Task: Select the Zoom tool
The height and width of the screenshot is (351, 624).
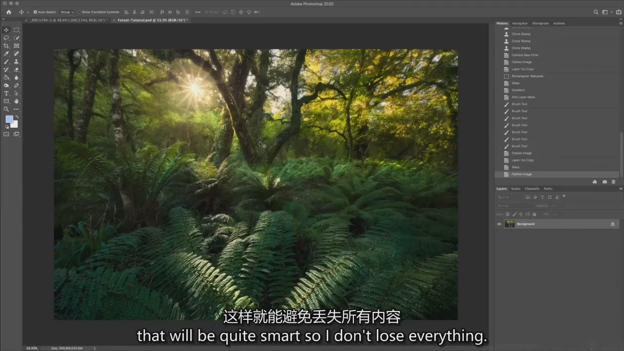Action: 6,109
